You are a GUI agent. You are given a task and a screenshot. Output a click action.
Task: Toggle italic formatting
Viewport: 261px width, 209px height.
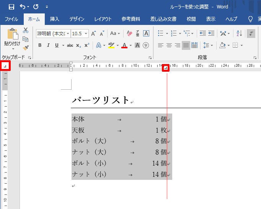(48, 45)
